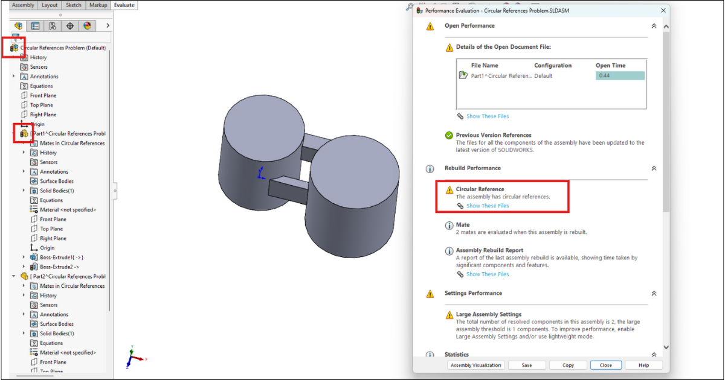This screenshot has width=725, height=380.
Task: Click the Origin icon under Part1
Action: (x=34, y=247)
